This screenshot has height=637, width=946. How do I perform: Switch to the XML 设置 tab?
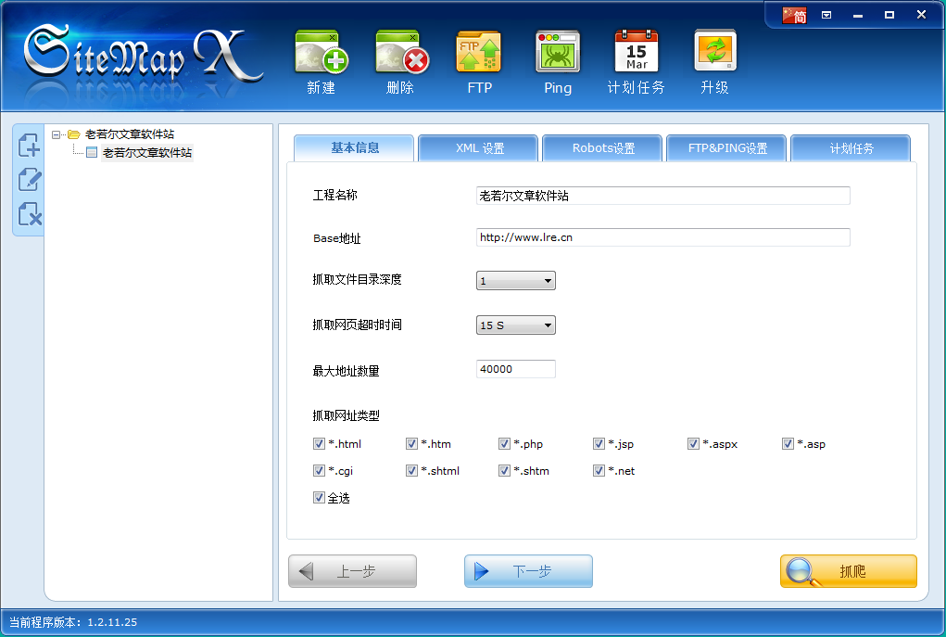(x=478, y=148)
